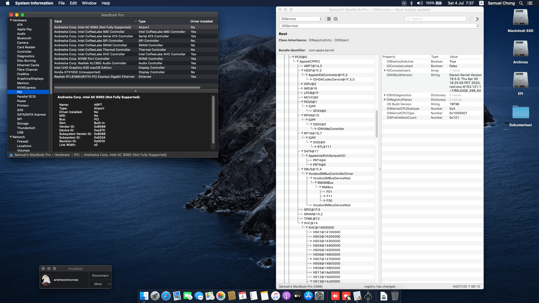This screenshot has height=303, width=539.
Task: Open the IOService plane dropdown
Action: click(301, 19)
